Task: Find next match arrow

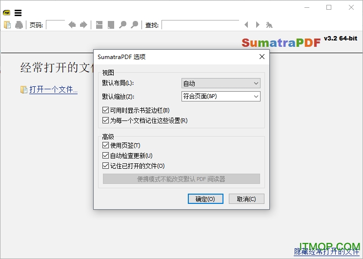Action: pyautogui.click(x=258, y=25)
